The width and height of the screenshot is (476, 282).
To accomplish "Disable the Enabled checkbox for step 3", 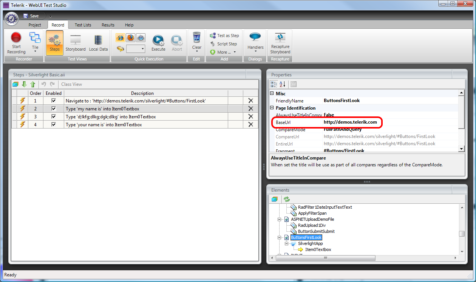I will [x=54, y=116].
